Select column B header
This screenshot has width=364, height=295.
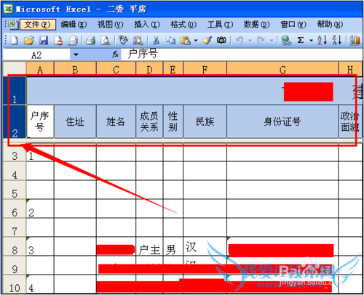75,70
